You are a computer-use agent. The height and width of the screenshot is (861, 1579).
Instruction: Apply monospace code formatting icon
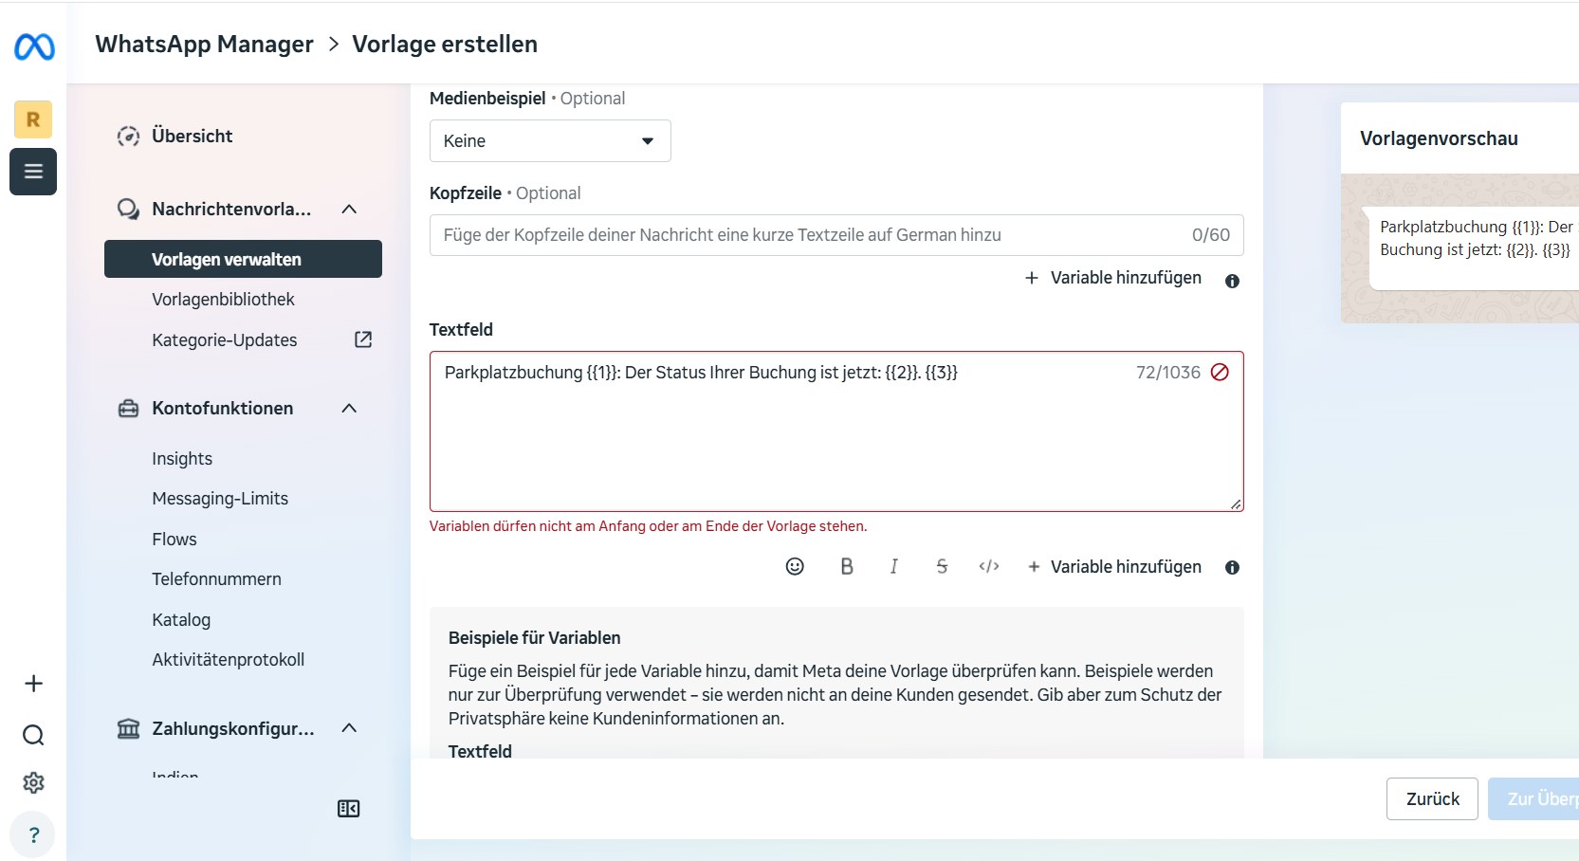tap(989, 566)
